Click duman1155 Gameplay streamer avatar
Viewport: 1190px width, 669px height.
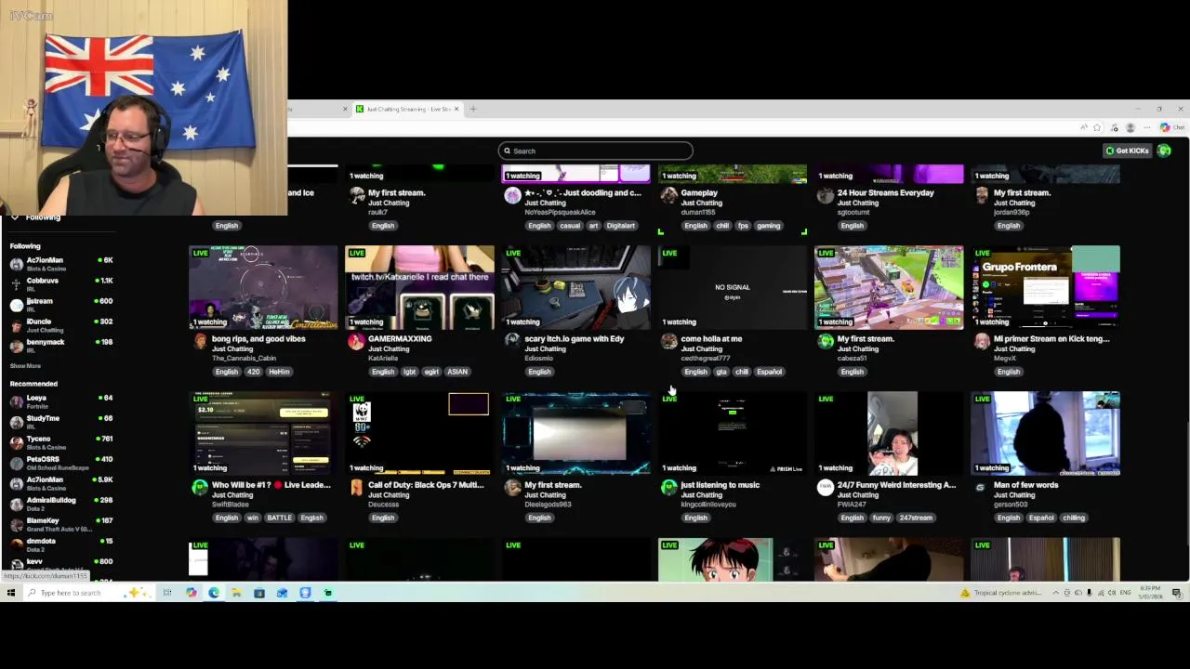669,196
